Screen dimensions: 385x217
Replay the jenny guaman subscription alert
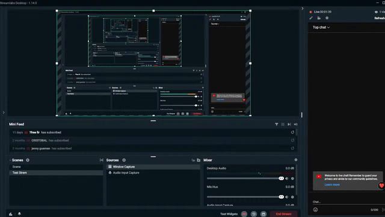coord(292,148)
